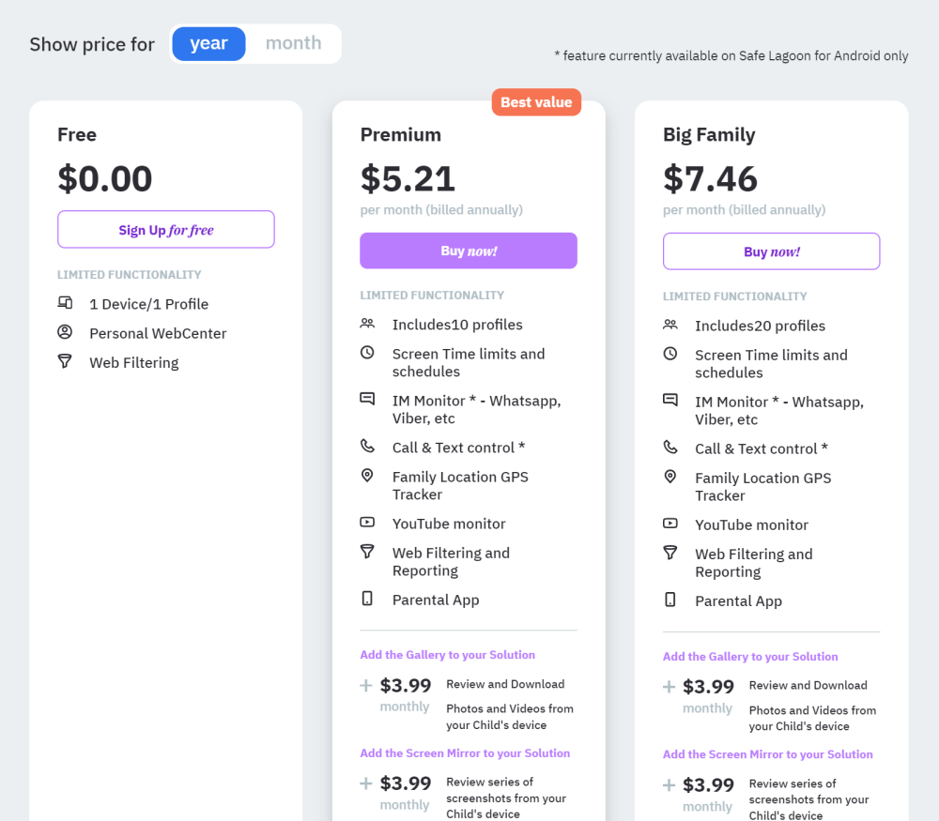
Task: Click the phone icon beside Call & Text control
Action: 367,447
